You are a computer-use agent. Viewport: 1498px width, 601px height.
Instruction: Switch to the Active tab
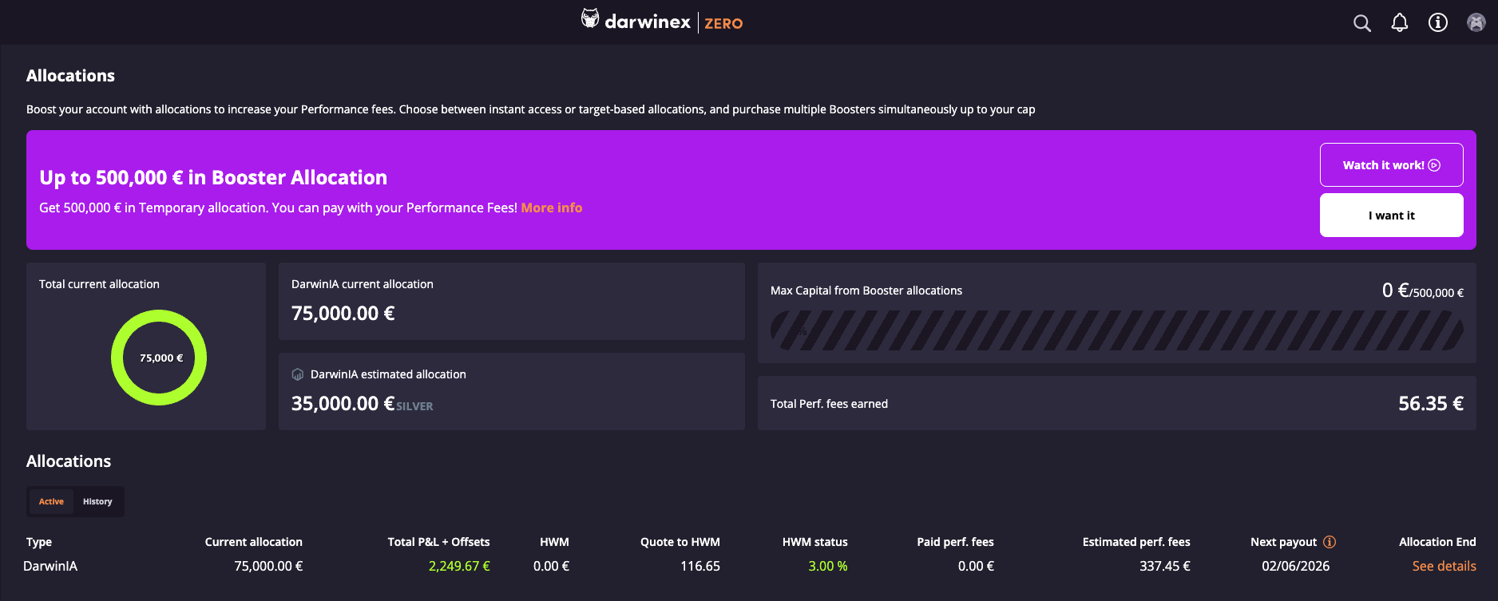coord(51,501)
